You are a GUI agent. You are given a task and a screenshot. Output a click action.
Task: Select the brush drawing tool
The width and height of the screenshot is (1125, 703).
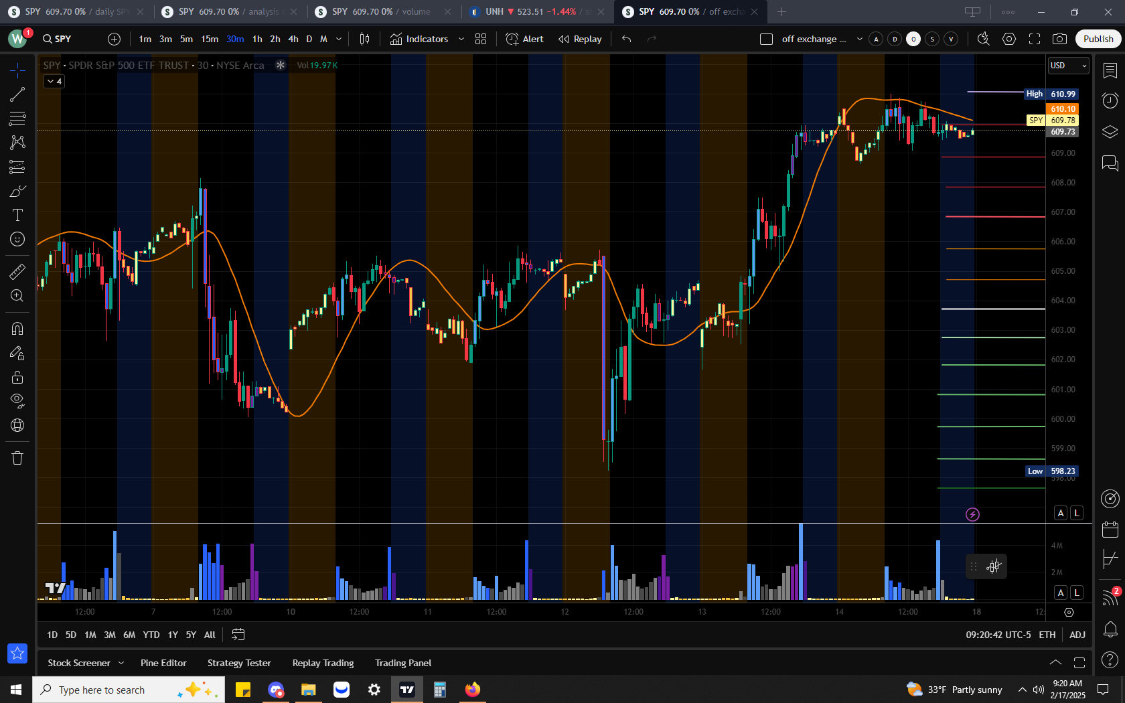coord(17,191)
